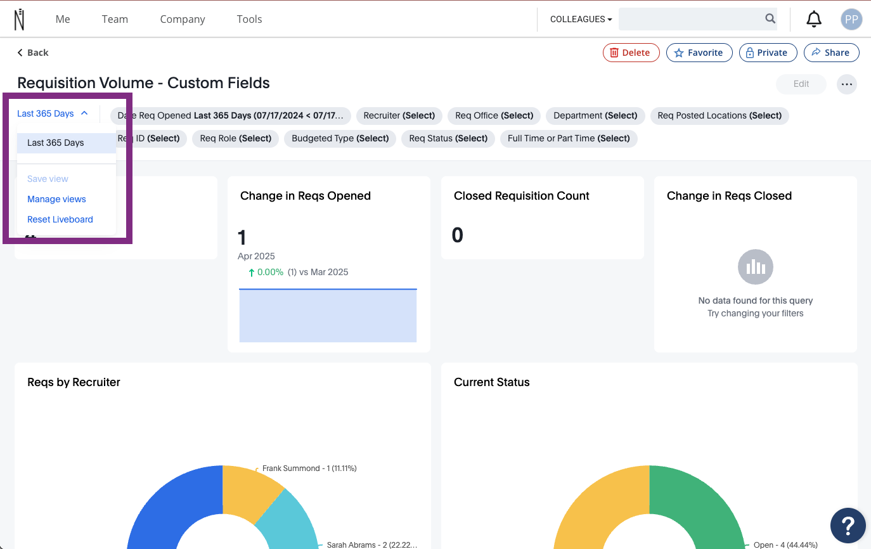Screen dimensions: 871x549
Task: Open the Req ID (Select) filter
Action: coord(152,138)
